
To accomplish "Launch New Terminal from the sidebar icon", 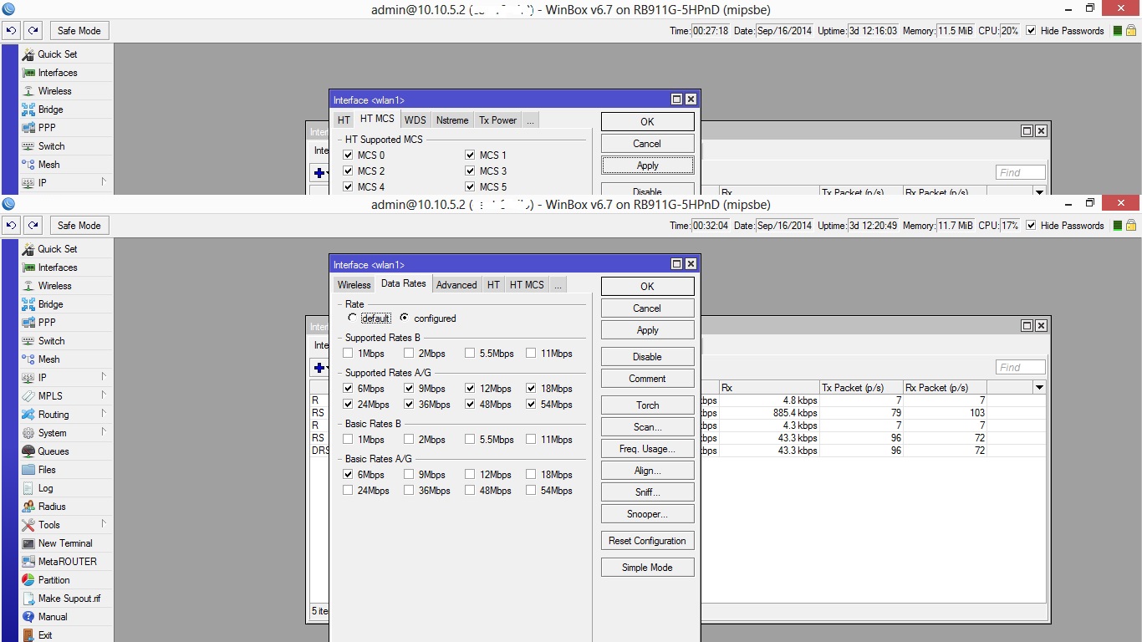I will 28,543.
